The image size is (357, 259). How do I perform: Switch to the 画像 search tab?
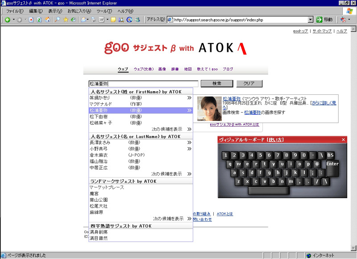click(162, 69)
